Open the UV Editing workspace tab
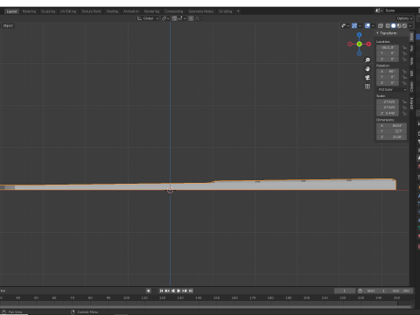 point(68,11)
